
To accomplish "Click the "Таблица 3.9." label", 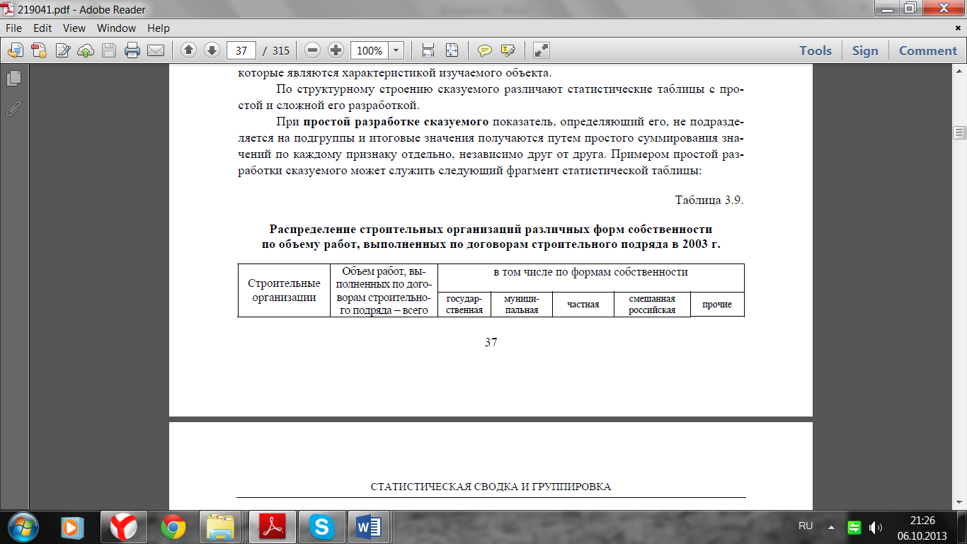I will coord(709,200).
